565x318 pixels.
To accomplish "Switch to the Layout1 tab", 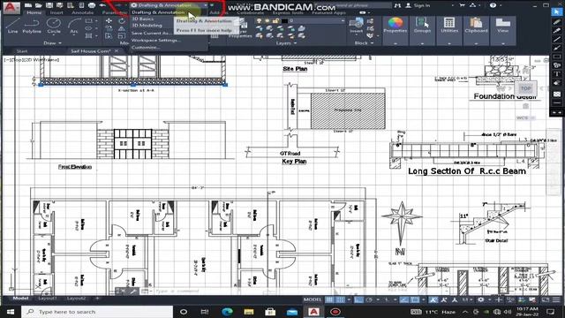I will (47, 299).
